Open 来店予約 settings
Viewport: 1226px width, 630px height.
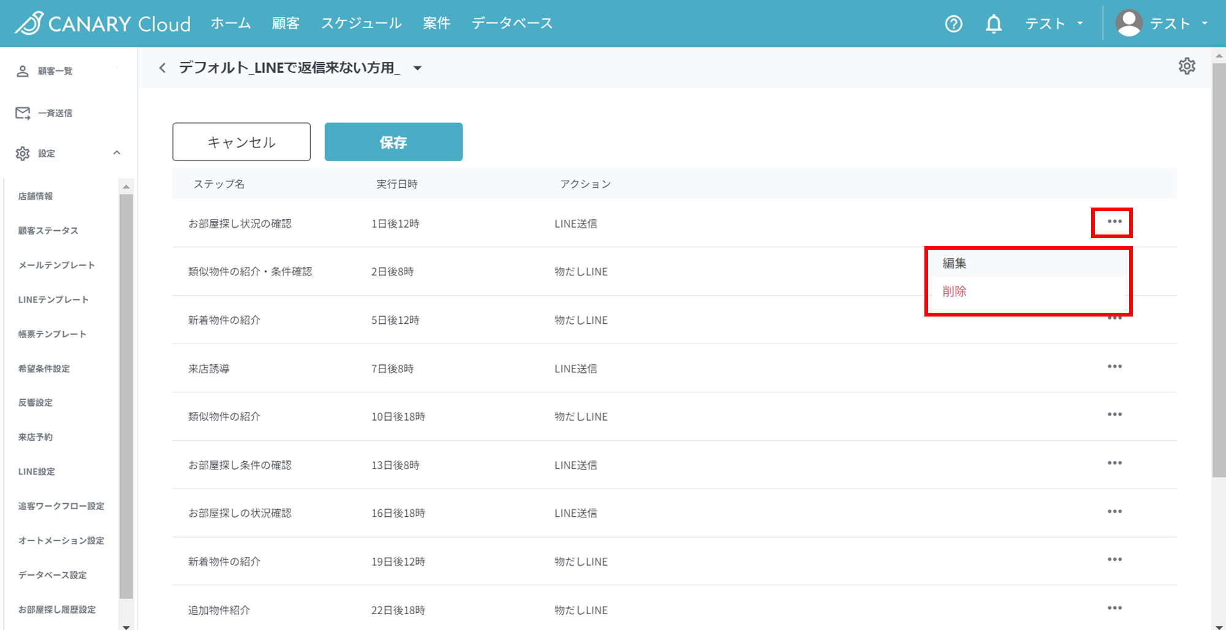[x=36, y=437]
